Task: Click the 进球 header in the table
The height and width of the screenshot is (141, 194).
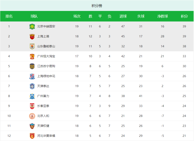Action: coord(123,16)
